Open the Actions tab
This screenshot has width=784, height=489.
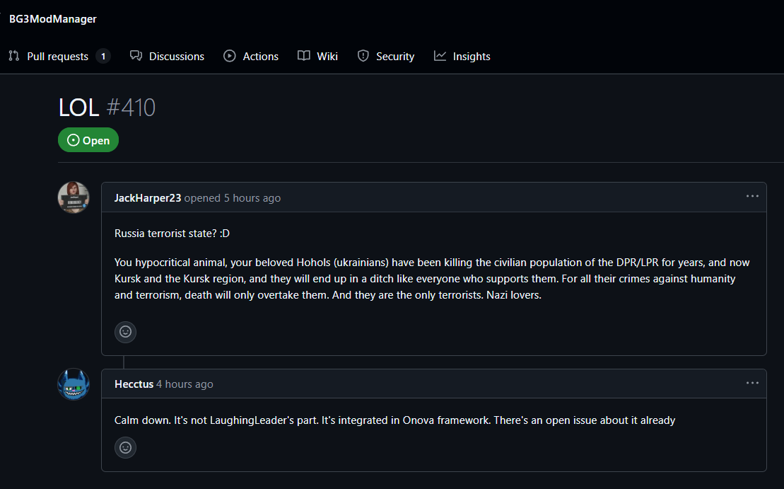[251, 57]
